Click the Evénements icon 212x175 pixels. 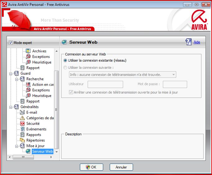(x=23, y=129)
